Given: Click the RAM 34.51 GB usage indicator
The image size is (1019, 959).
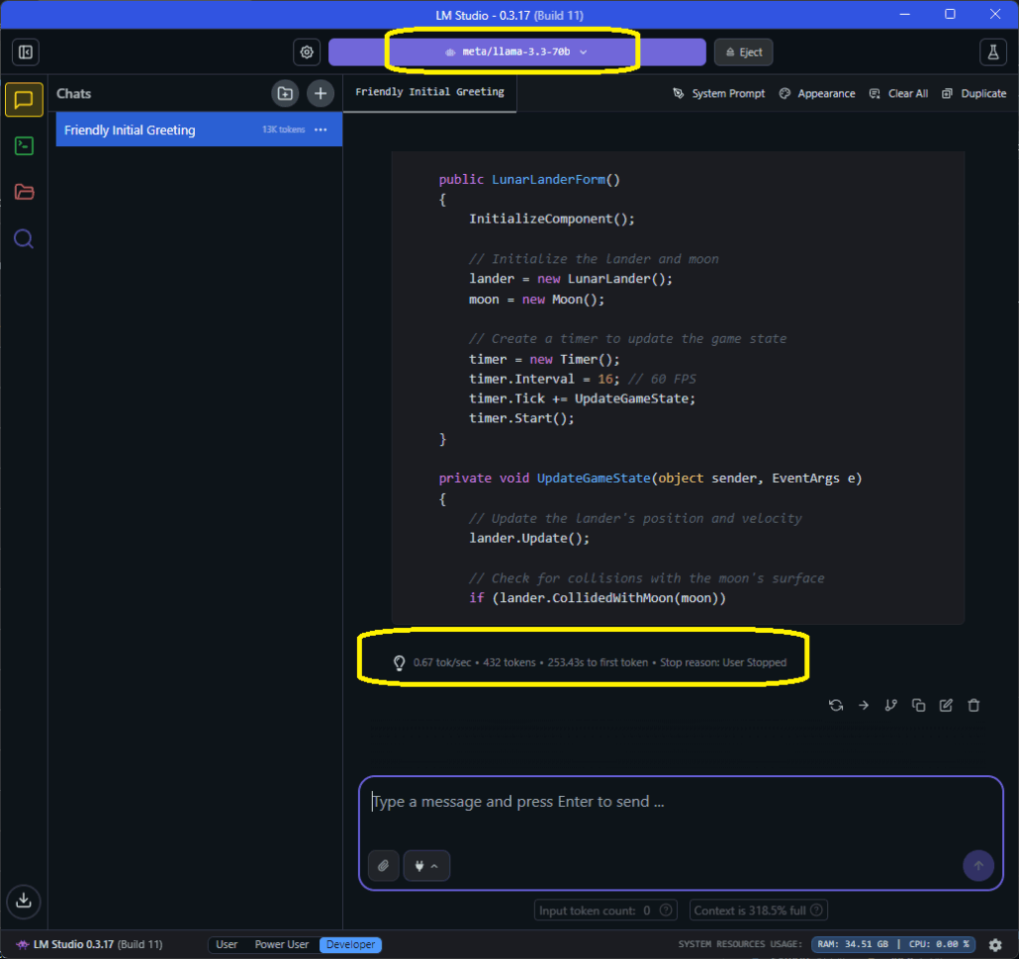Looking at the screenshot, I should pos(853,944).
